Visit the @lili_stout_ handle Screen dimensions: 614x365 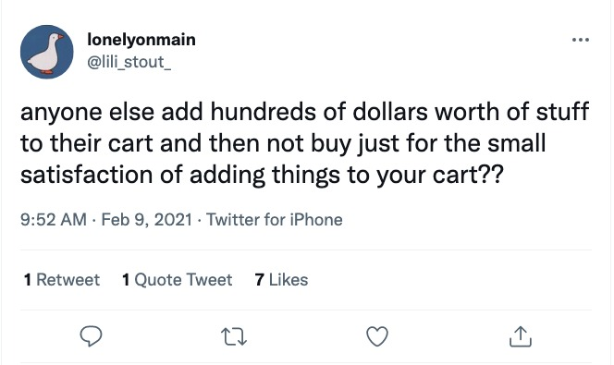pos(129,62)
